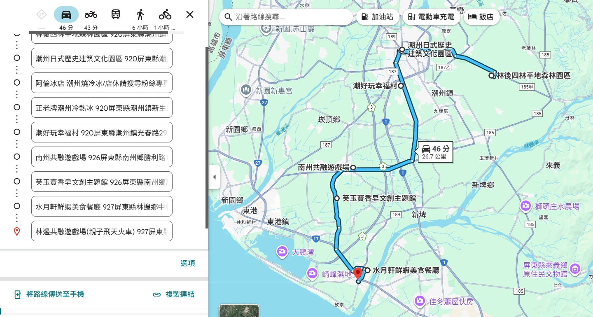Choose walking travel mode
The width and height of the screenshot is (593, 317).
tap(140, 15)
